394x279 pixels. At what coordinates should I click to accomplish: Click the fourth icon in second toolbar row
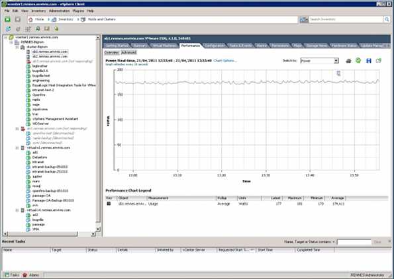pos(38,29)
